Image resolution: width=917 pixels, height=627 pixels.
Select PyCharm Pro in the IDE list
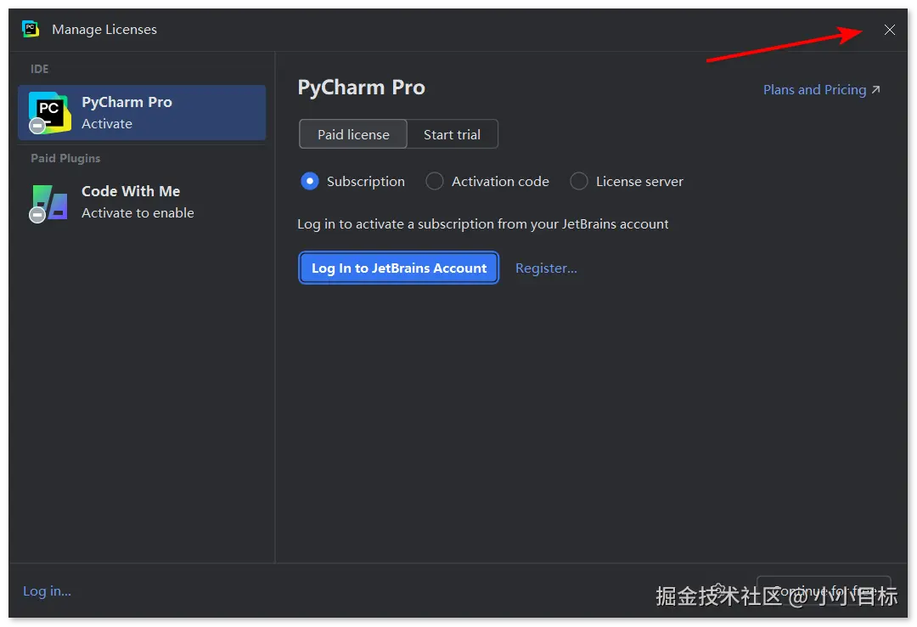coord(142,112)
